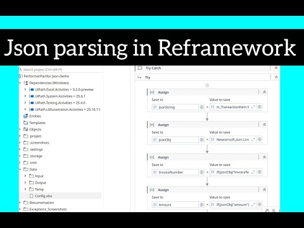304x228 pixels.
Task: Expand editor for invoiceNumber If expression
Action: click(253, 172)
